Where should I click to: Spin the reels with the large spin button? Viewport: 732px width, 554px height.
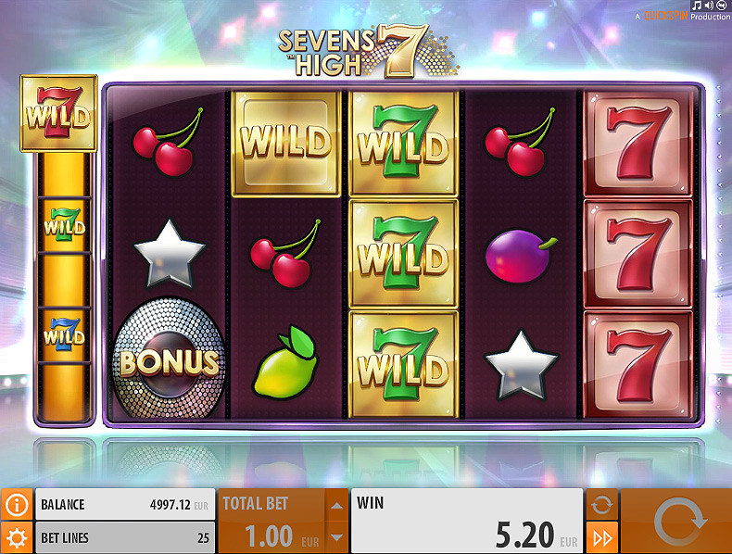pyautogui.click(x=676, y=522)
